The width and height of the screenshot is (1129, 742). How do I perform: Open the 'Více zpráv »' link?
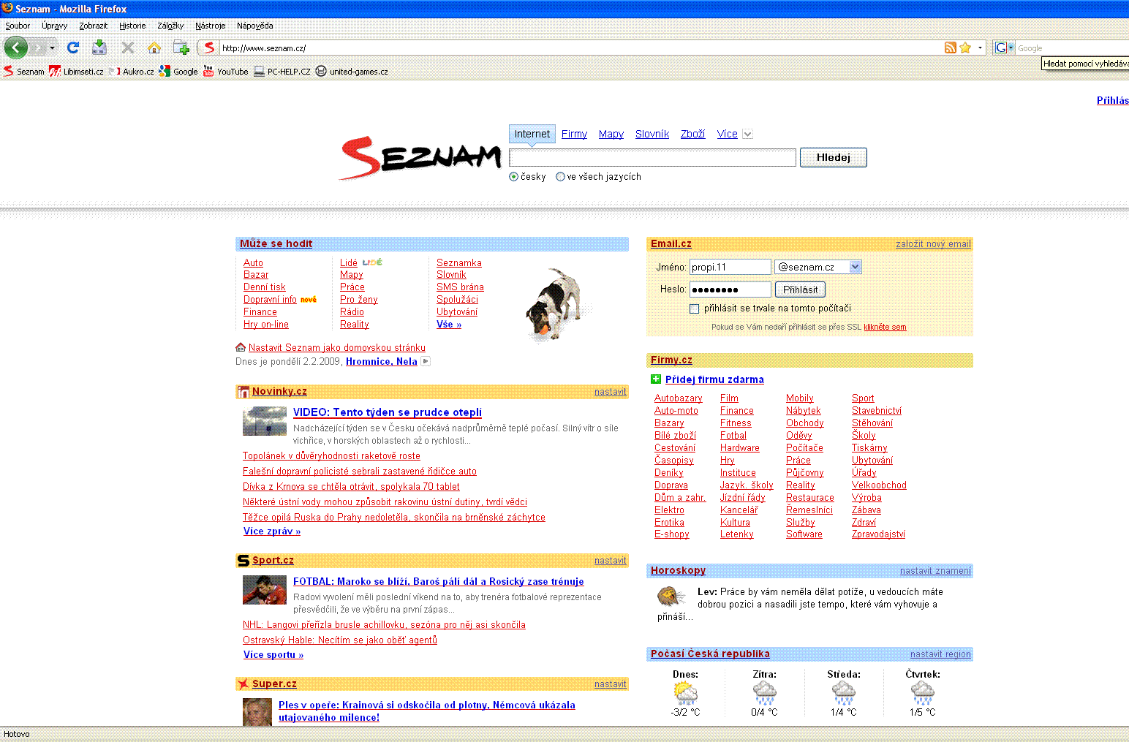point(272,531)
